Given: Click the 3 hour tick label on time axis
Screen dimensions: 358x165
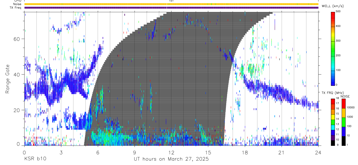Looking at the screenshot, I should pyautogui.click(x=61, y=152).
